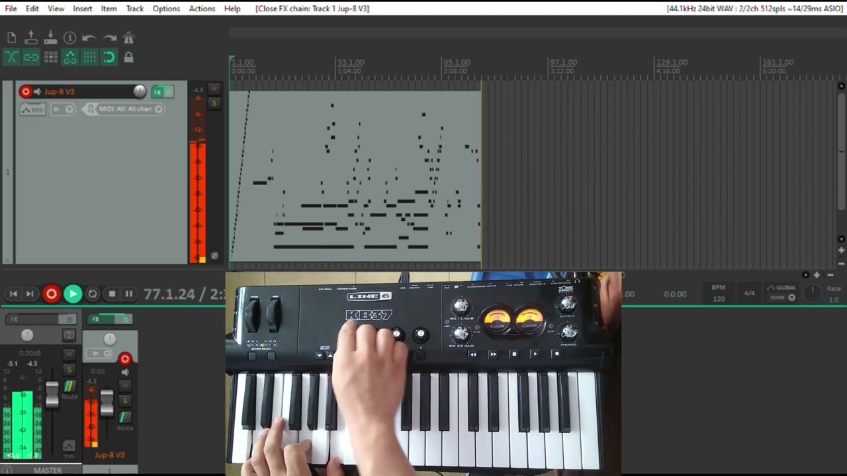Click the Save Project download-arrow icon
The height and width of the screenshot is (476, 847).
point(50,38)
